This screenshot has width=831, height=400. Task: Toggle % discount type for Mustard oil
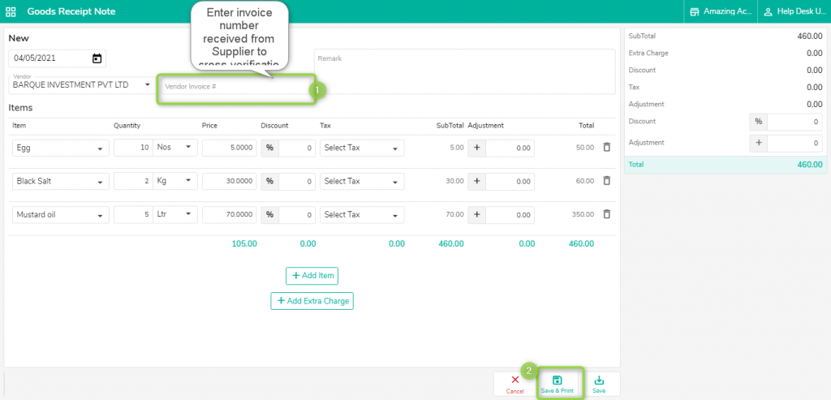click(269, 214)
